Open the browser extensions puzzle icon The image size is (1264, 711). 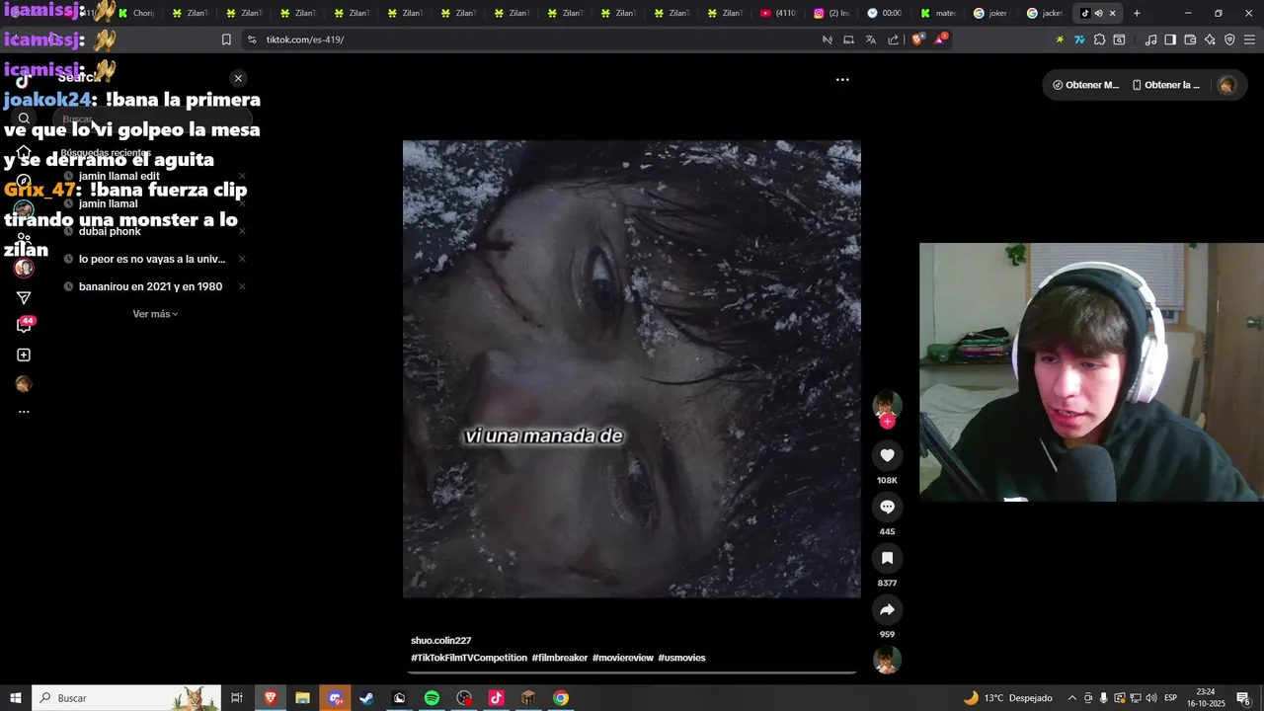coord(1099,39)
